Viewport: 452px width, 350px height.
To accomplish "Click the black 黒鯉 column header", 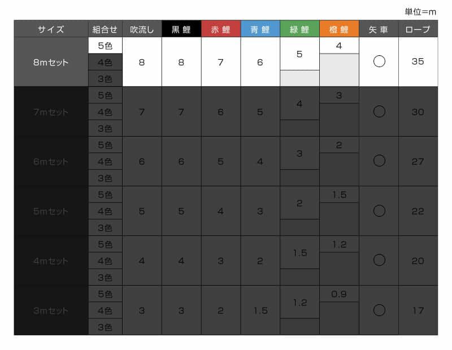I will tap(181, 29).
